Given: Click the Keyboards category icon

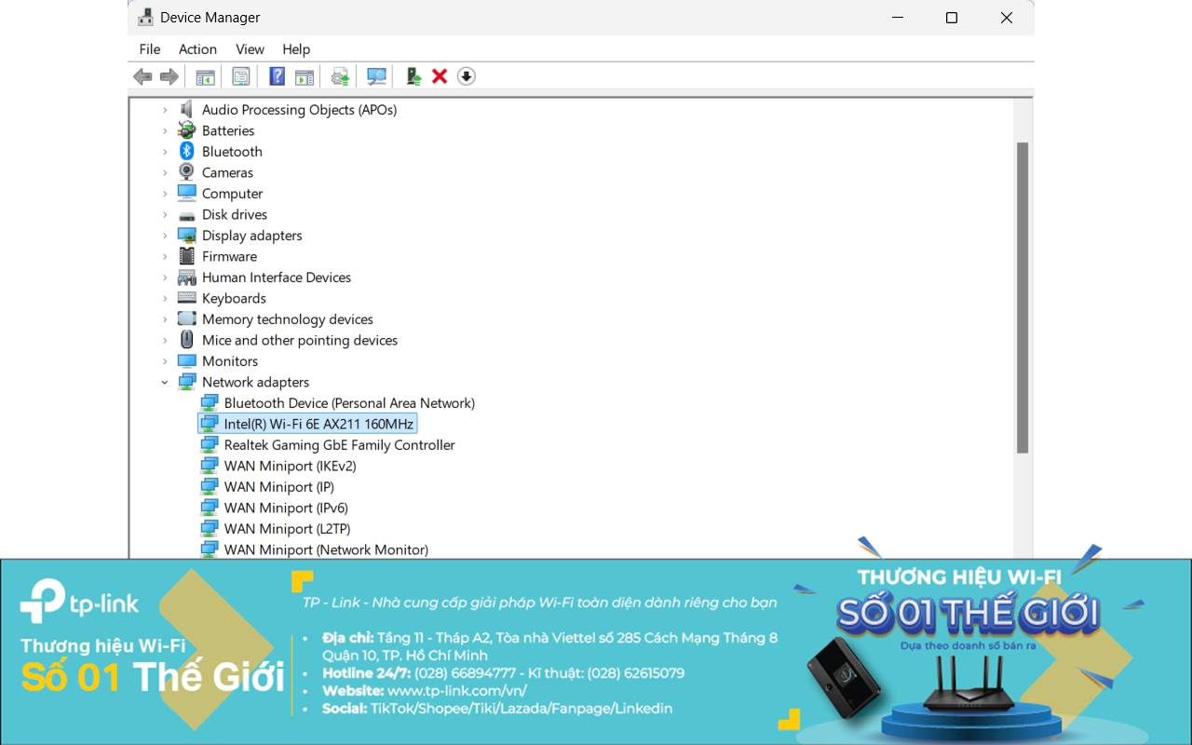Looking at the screenshot, I should click(186, 298).
